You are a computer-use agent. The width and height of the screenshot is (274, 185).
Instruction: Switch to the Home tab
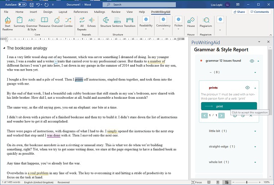tap(19, 12)
